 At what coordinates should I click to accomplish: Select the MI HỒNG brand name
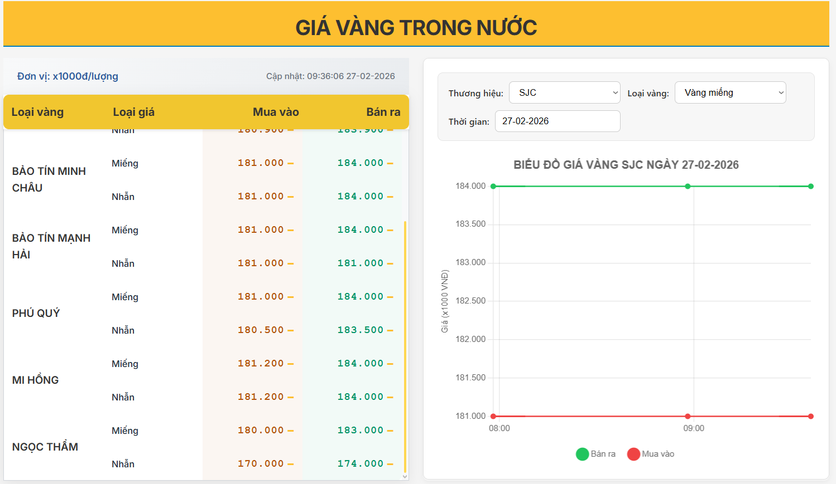[x=35, y=380]
